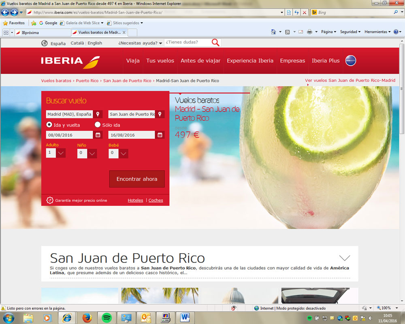
Task: Open the Tus vuelos menu
Action: click(x=160, y=61)
